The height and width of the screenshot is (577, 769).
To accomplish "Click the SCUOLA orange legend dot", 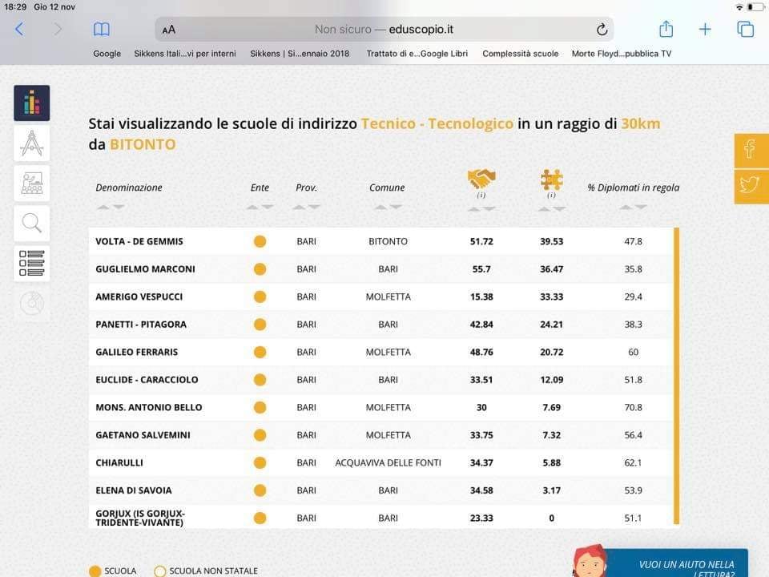I will 95,571.
